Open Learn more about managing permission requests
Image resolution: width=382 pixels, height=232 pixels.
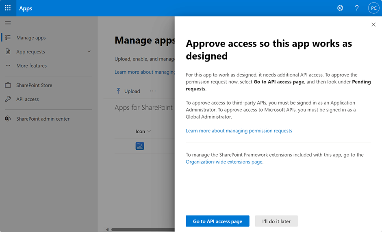tap(239, 131)
